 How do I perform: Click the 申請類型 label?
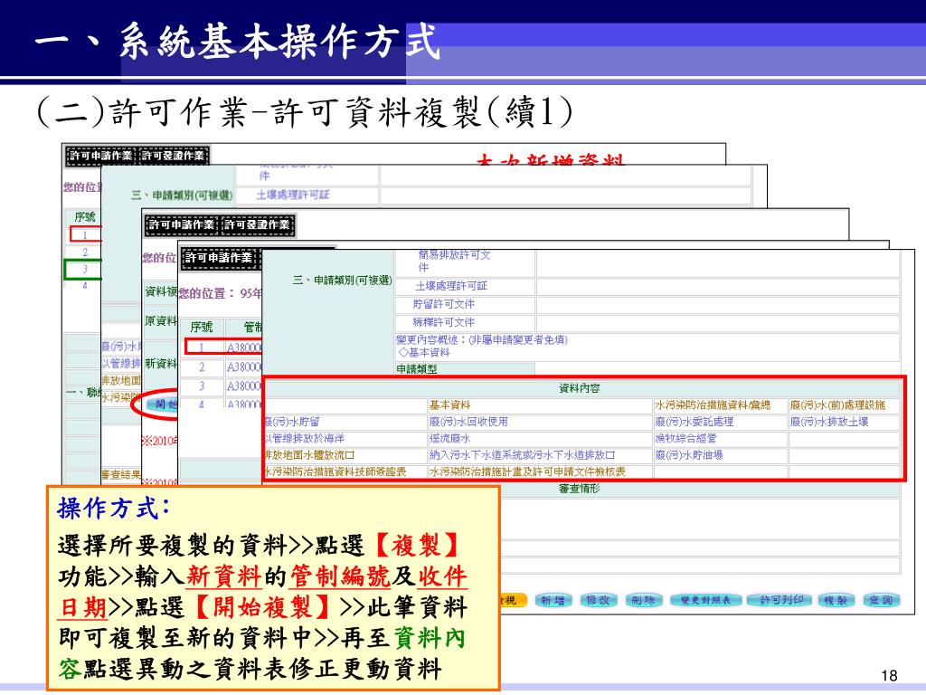tap(417, 369)
